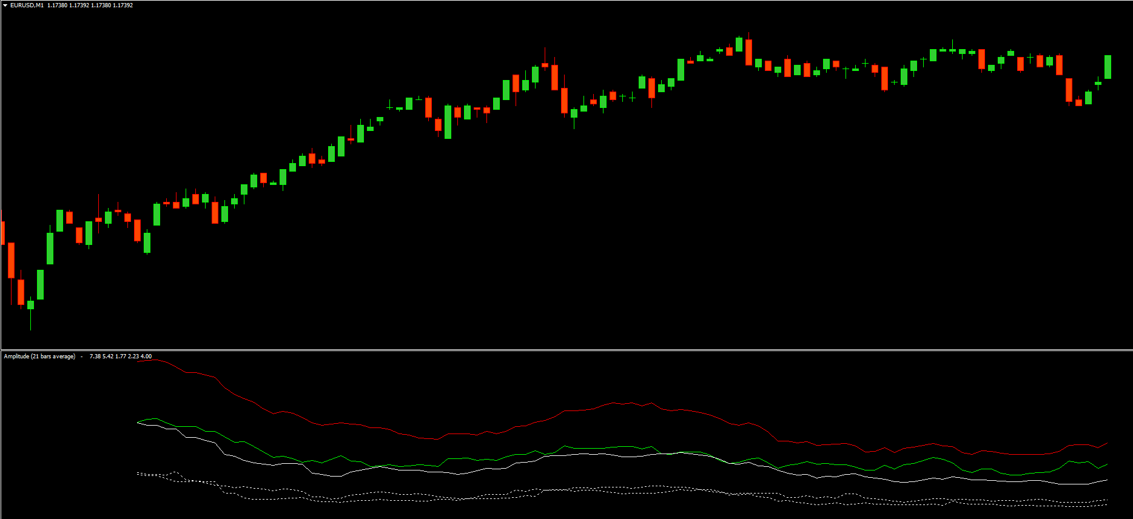
Task: Select the Amplitude (21 bars average) label
Action: [x=39, y=357]
